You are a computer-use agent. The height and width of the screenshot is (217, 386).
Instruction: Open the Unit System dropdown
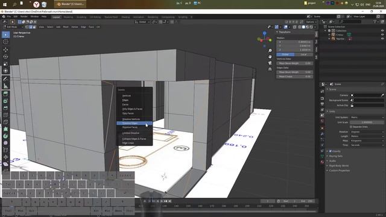click(x=367, y=118)
